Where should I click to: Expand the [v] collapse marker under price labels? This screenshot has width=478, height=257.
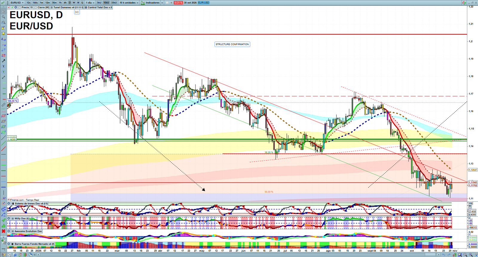point(77,12)
